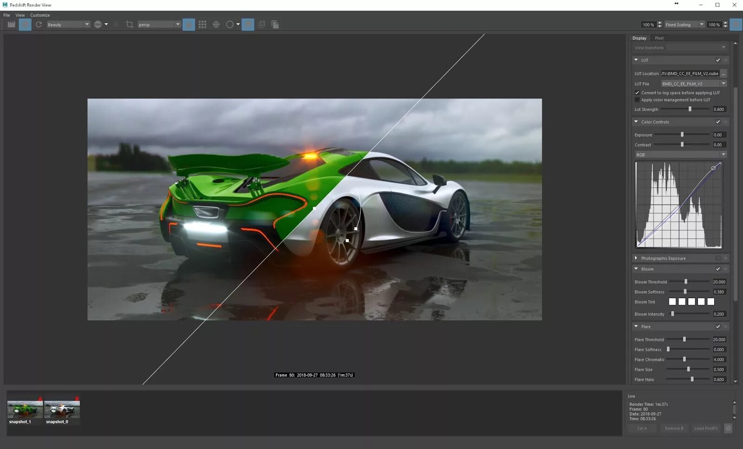Click the Set A button

point(642,428)
